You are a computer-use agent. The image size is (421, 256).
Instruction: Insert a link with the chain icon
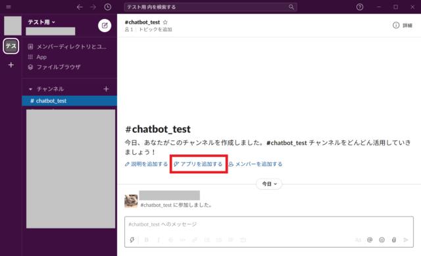pyautogui.click(x=195, y=240)
